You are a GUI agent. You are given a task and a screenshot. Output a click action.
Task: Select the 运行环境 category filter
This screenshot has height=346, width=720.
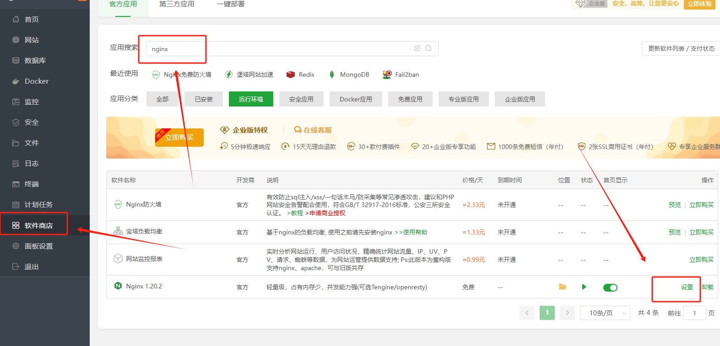(251, 99)
